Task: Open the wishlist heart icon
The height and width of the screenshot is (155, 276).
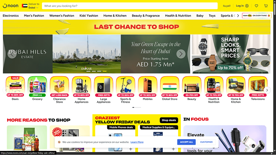Action: pos(257,6)
